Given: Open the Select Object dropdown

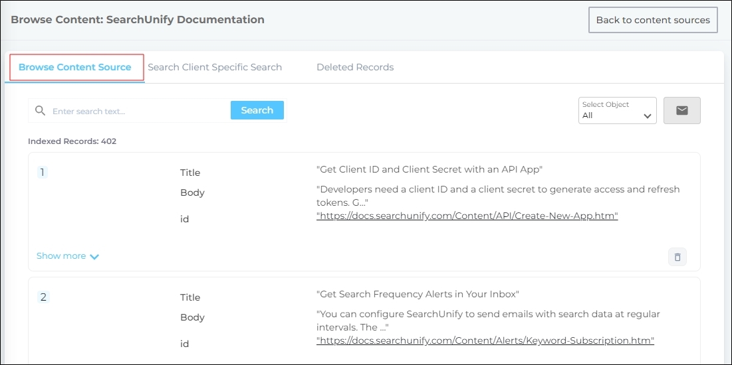Looking at the screenshot, I should tap(617, 111).
